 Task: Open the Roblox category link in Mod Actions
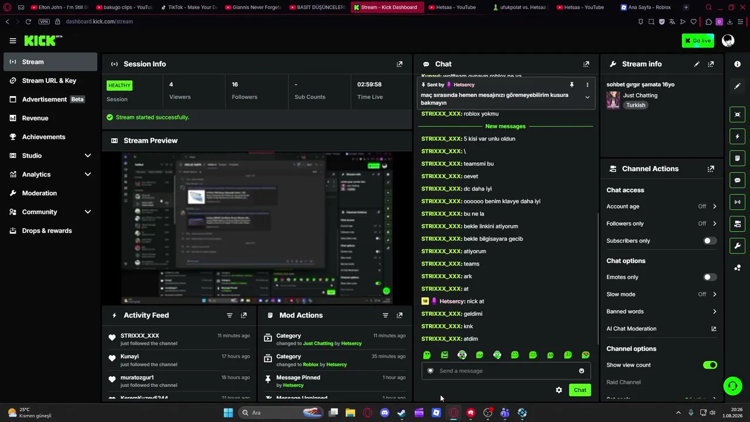pyautogui.click(x=311, y=365)
